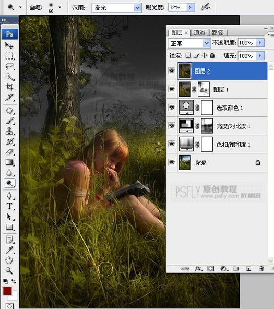Image resolution: width=274 pixels, height=309 pixels.
Task: Add a layer style (fx)
Action: [198, 268]
